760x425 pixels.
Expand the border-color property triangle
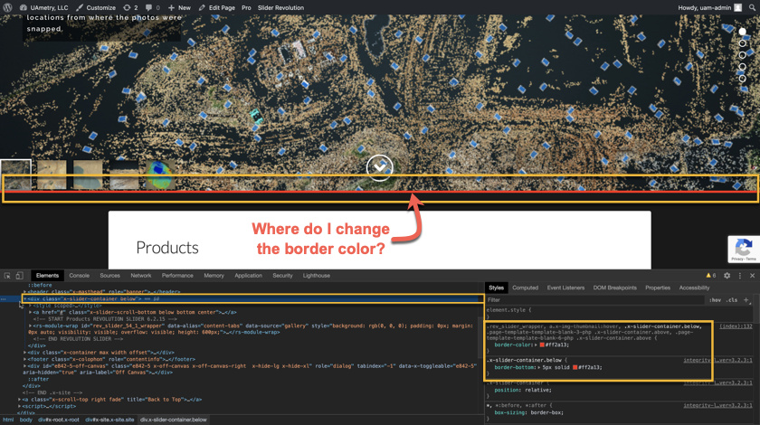coord(537,345)
